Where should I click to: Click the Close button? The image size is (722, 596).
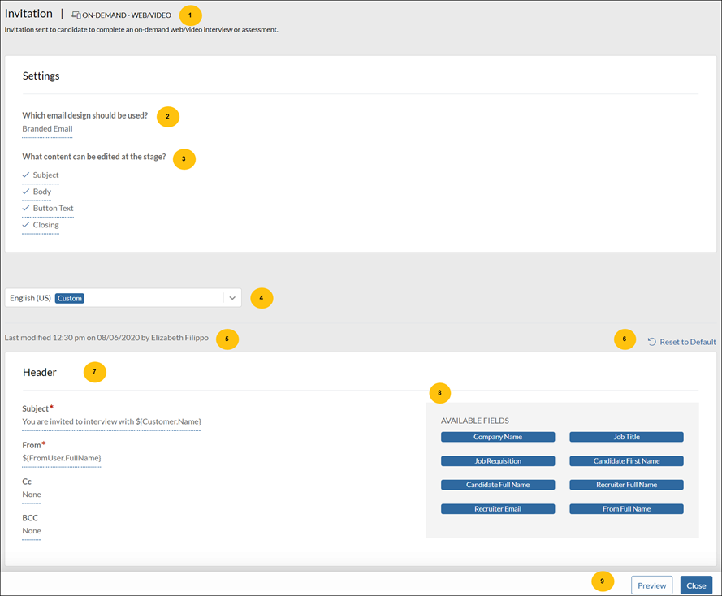[696, 585]
